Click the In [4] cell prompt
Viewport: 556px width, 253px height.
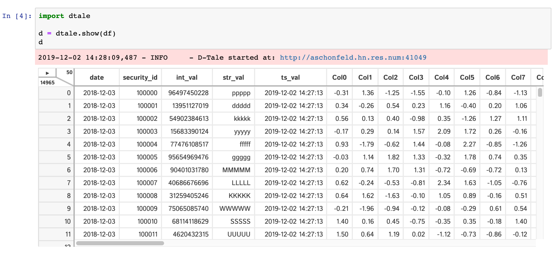17,16
